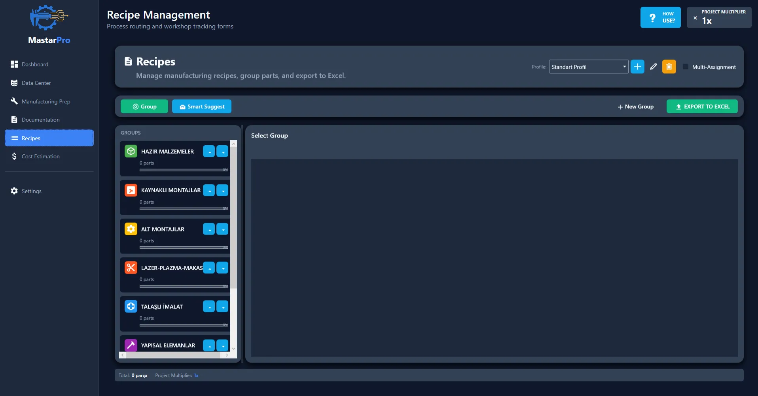The image size is (758, 396).
Task: Click the orange delete profile trash icon
Action: point(669,67)
